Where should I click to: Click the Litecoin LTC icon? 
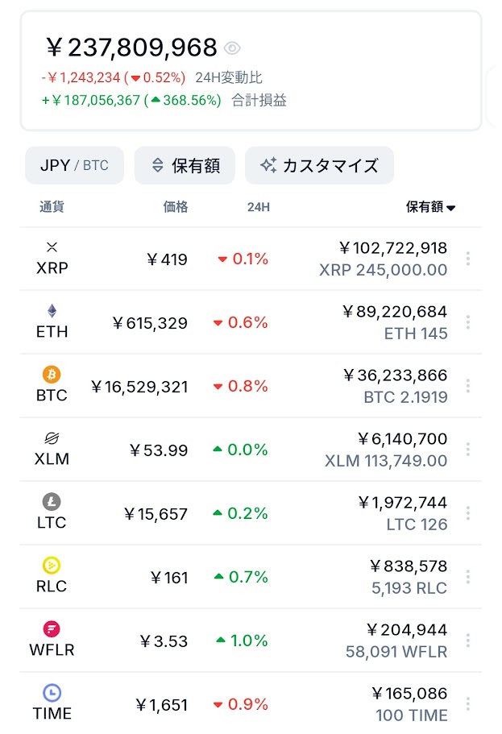point(52,502)
